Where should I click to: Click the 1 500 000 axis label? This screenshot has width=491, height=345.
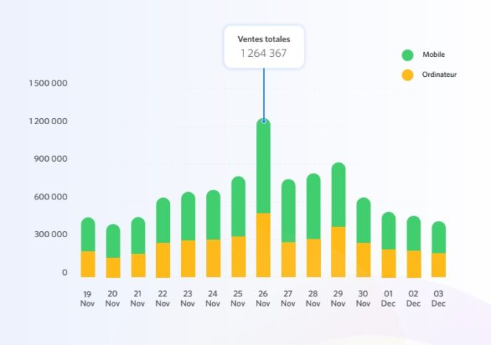point(48,83)
